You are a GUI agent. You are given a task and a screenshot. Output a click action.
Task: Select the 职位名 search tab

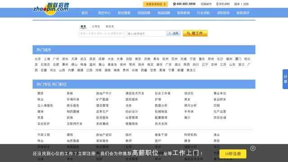tap(110, 27)
